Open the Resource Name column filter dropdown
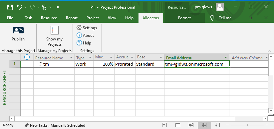The height and width of the screenshot is (129, 274). coord(71,57)
